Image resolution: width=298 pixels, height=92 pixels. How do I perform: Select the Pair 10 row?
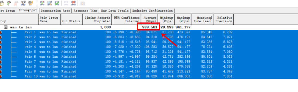[x=149, y=76]
